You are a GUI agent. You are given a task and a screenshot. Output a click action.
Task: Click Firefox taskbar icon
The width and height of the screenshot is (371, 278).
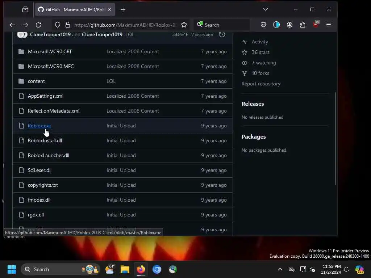pyautogui.click(x=141, y=269)
